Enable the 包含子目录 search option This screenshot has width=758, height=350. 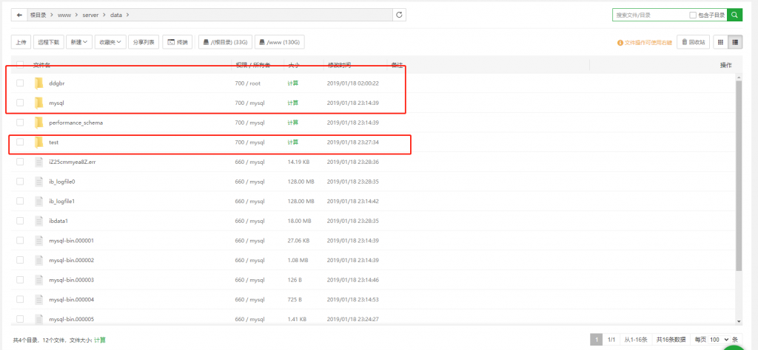pyautogui.click(x=693, y=16)
